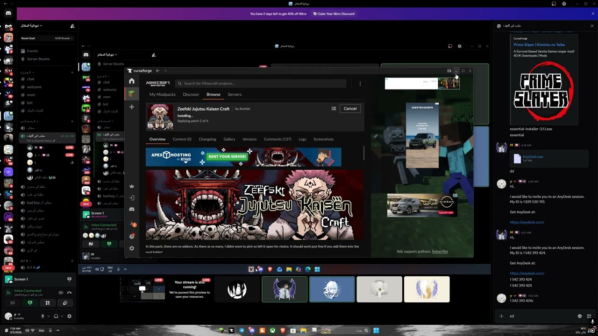This screenshot has height=336, width=598.
Task: Toggle headphone deafen in user panel
Action: 56,316
